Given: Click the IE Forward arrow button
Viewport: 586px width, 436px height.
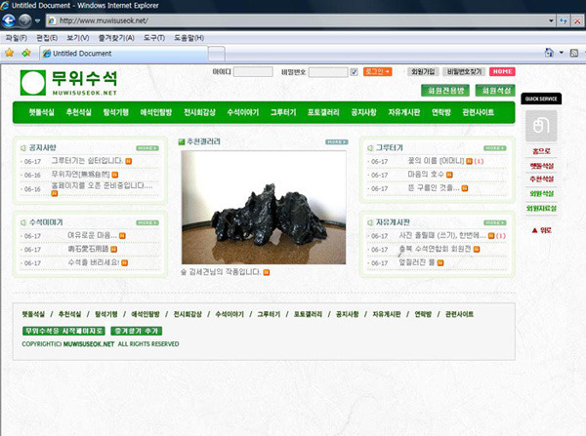Looking at the screenshot, I should pos(25,20).
